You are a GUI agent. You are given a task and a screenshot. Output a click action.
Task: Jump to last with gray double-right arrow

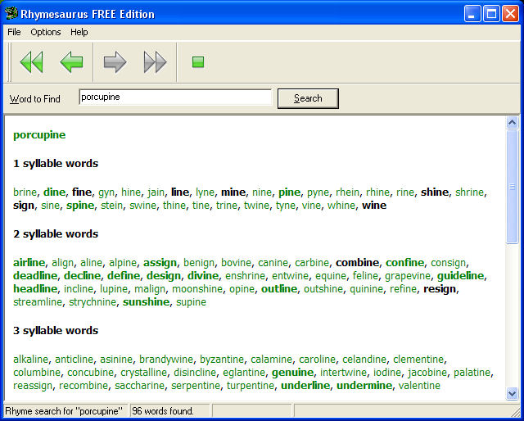coord(155,62)
